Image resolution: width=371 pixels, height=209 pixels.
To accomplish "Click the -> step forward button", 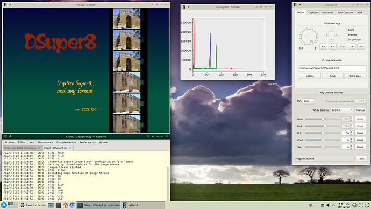I will pos(352,47).
